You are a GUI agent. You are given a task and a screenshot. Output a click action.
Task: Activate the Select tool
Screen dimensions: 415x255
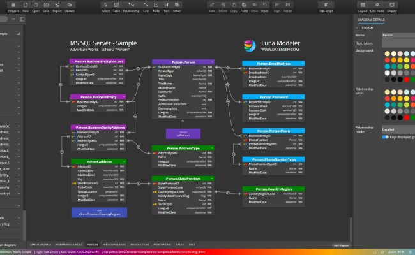[x=105, y=7]
